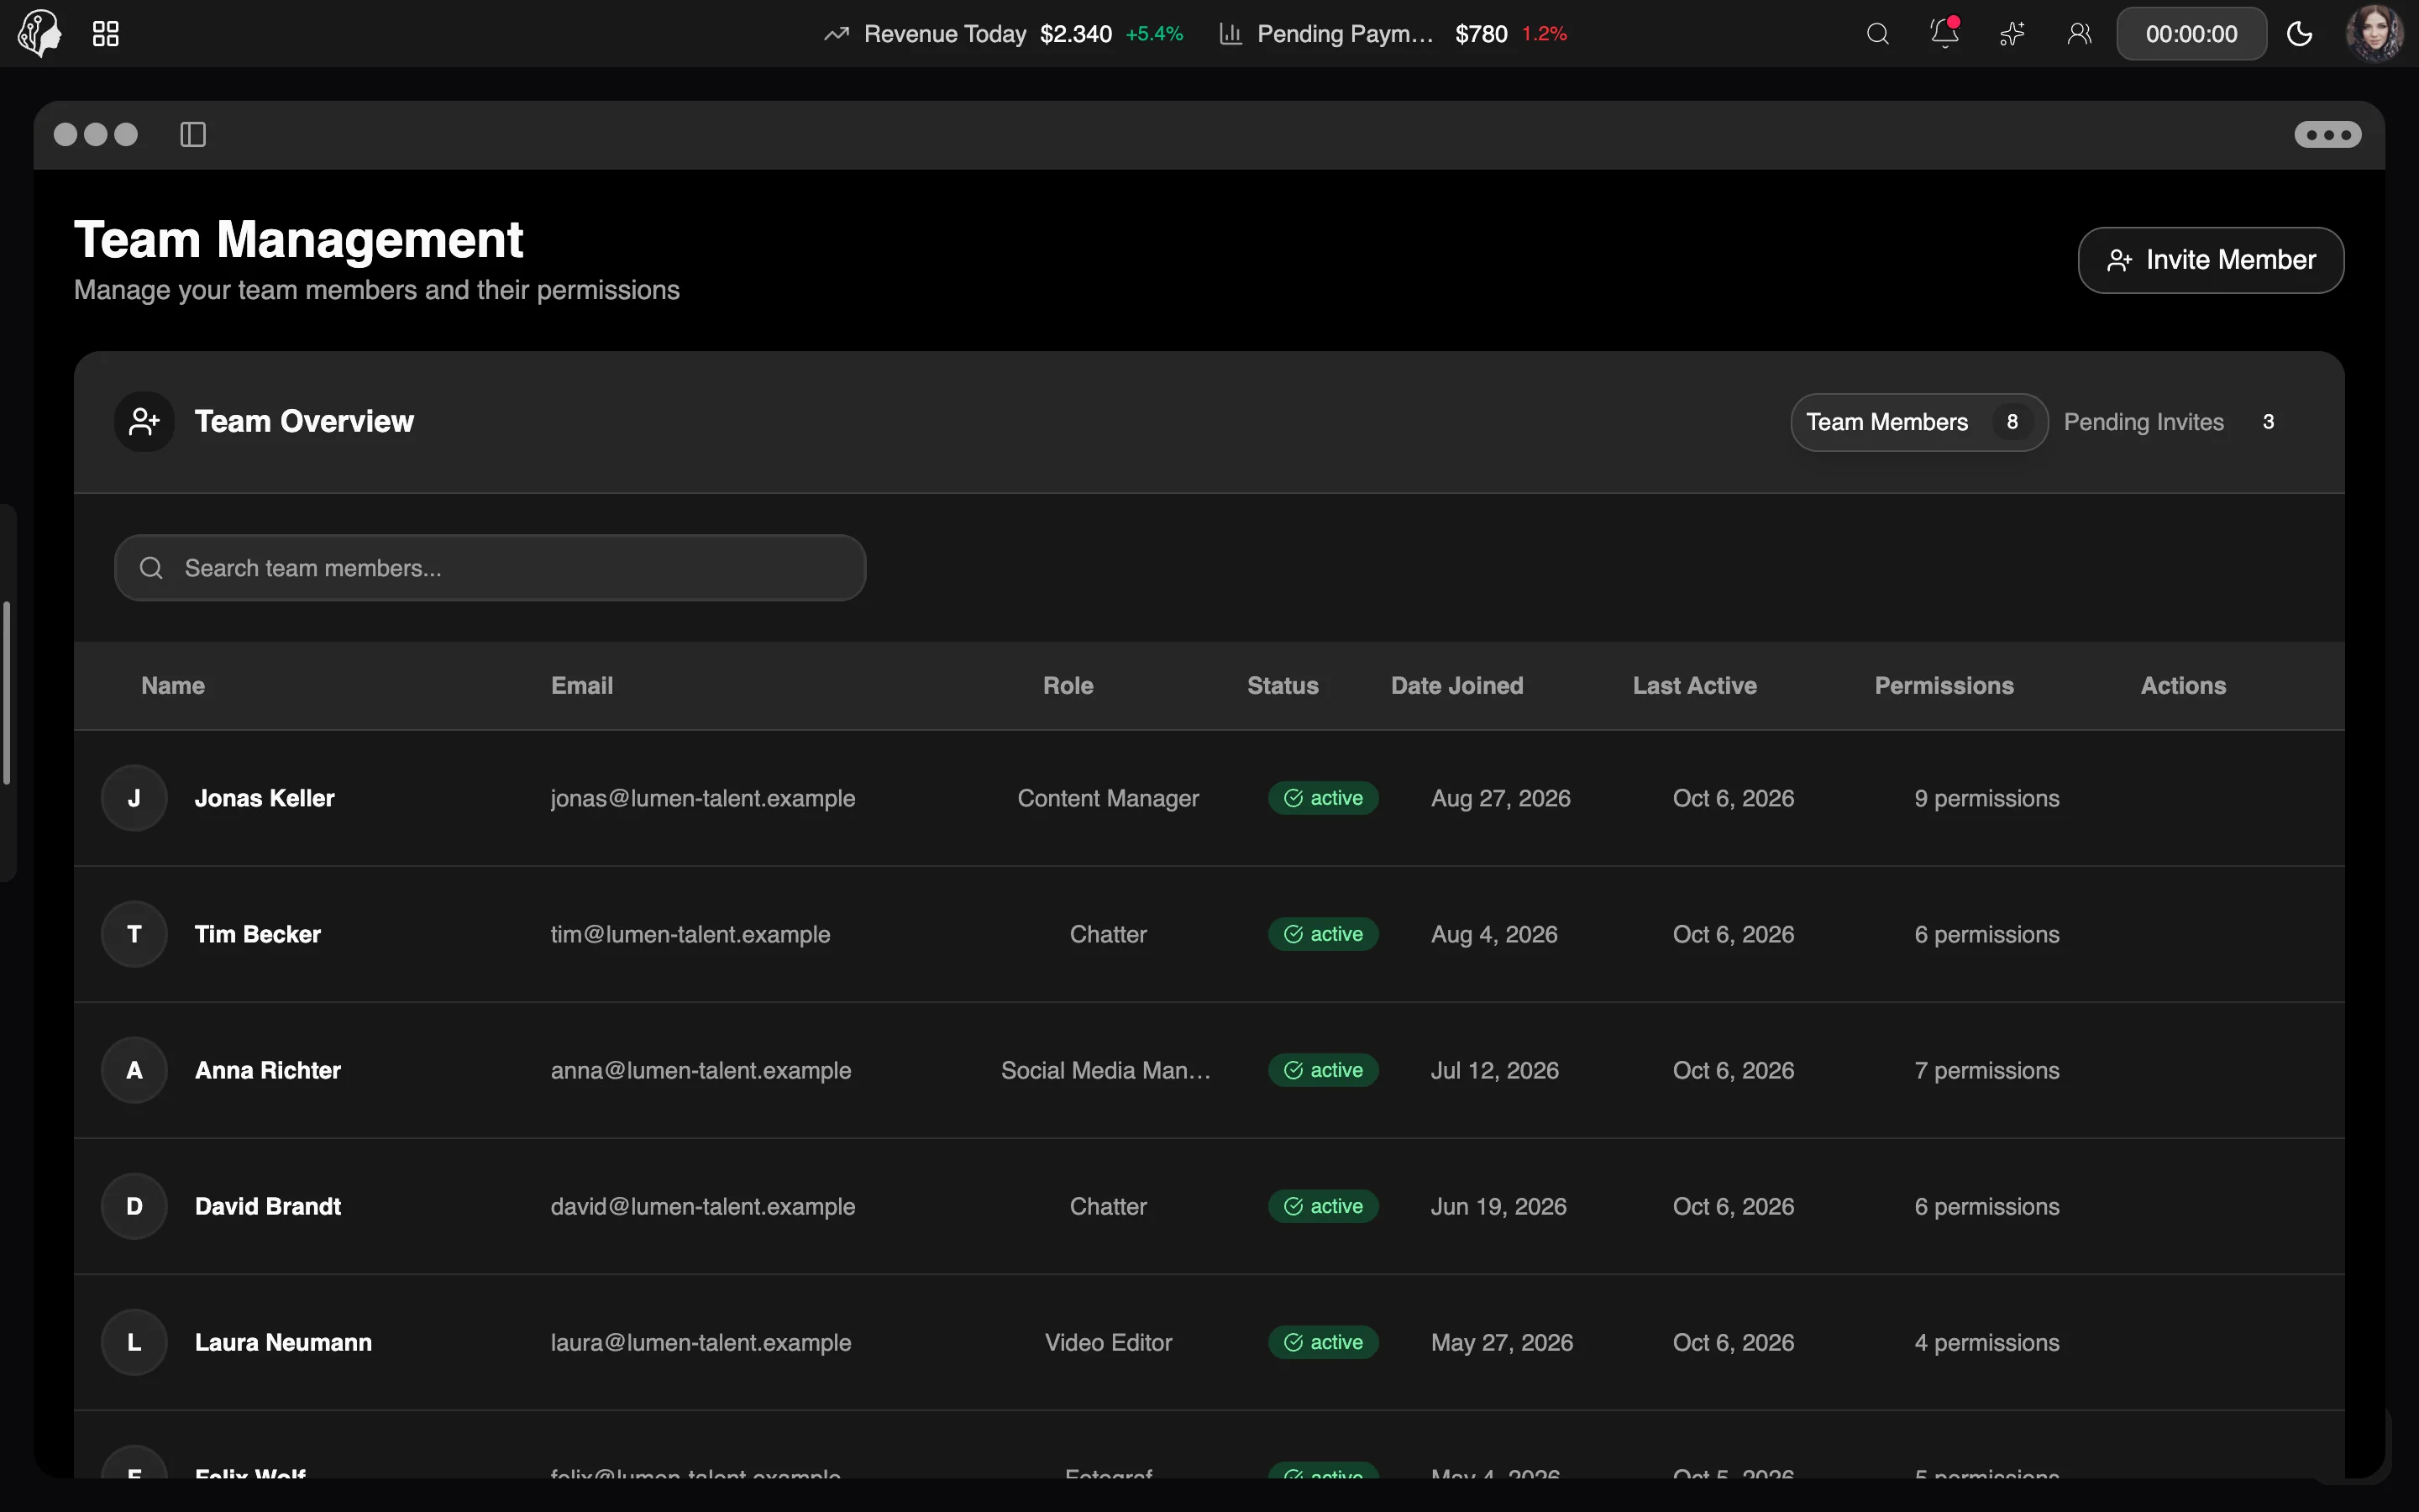Image resolution: width=2419 pixels, height=1512 pixels.
Task: Click the Status column header
Action: [1283, 686]
